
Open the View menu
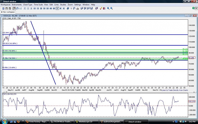pyautogui.click(x=46, y=5)
